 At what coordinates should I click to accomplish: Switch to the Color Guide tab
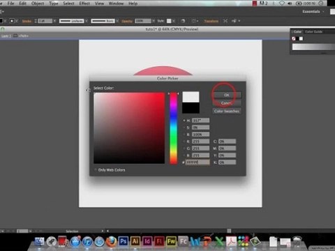click(313, 31)
